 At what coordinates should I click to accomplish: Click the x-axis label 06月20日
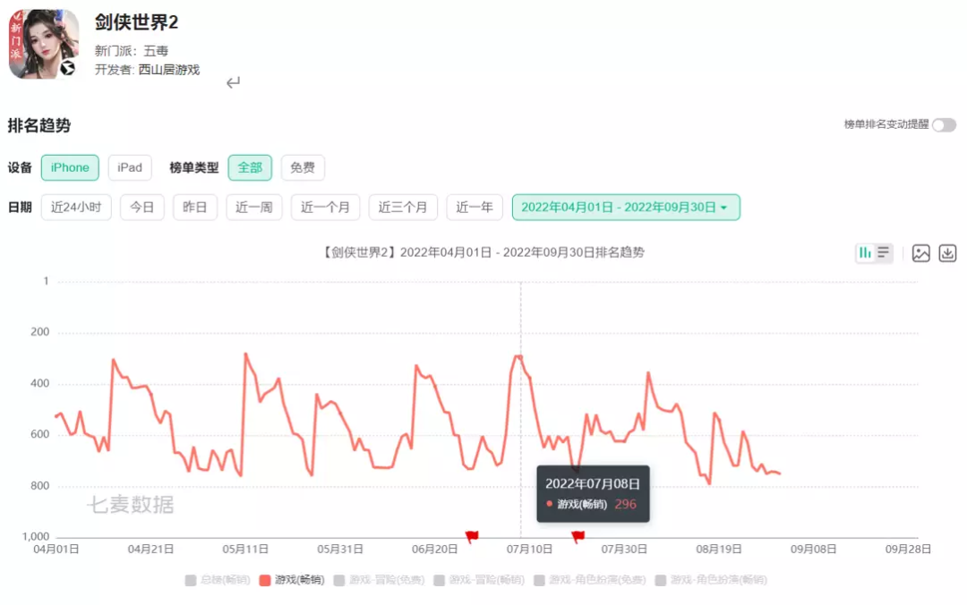coord(435,549)
